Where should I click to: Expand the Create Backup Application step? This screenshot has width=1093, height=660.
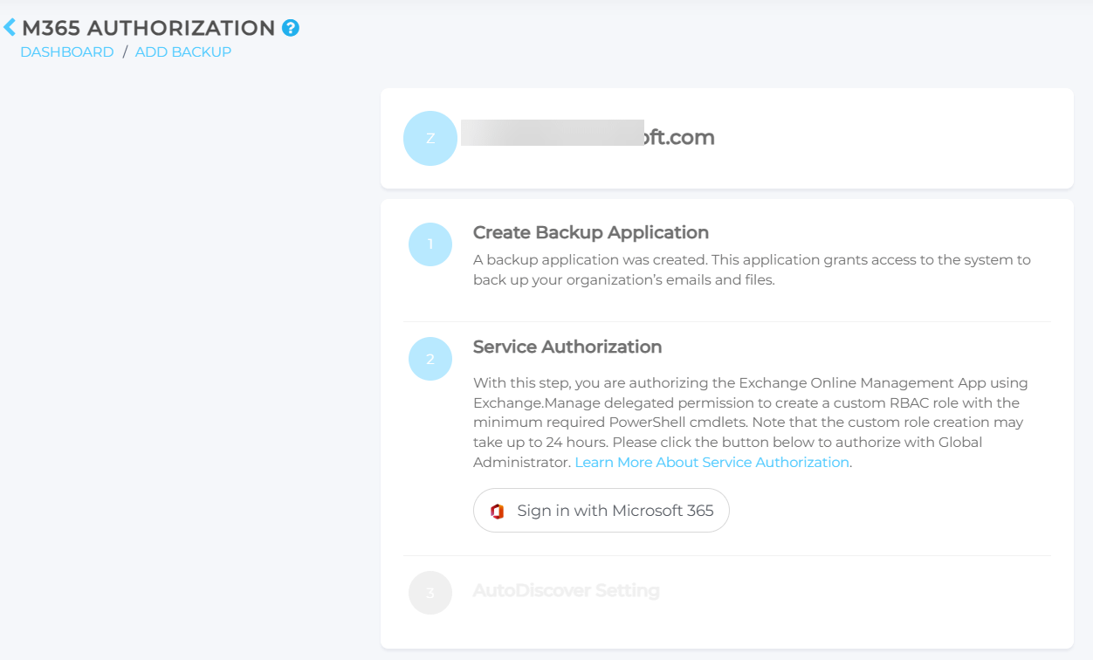click(x=590, y=232)
